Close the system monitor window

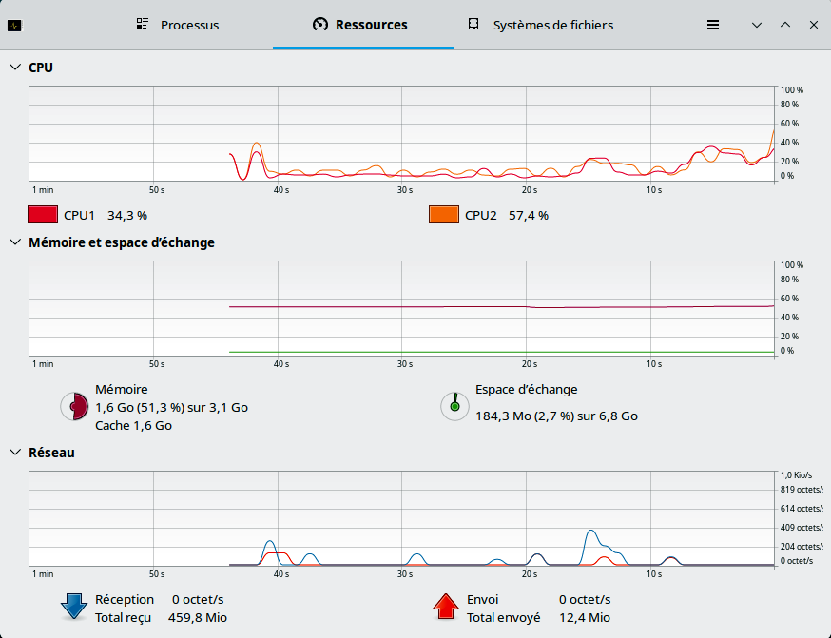coord(814,25)
